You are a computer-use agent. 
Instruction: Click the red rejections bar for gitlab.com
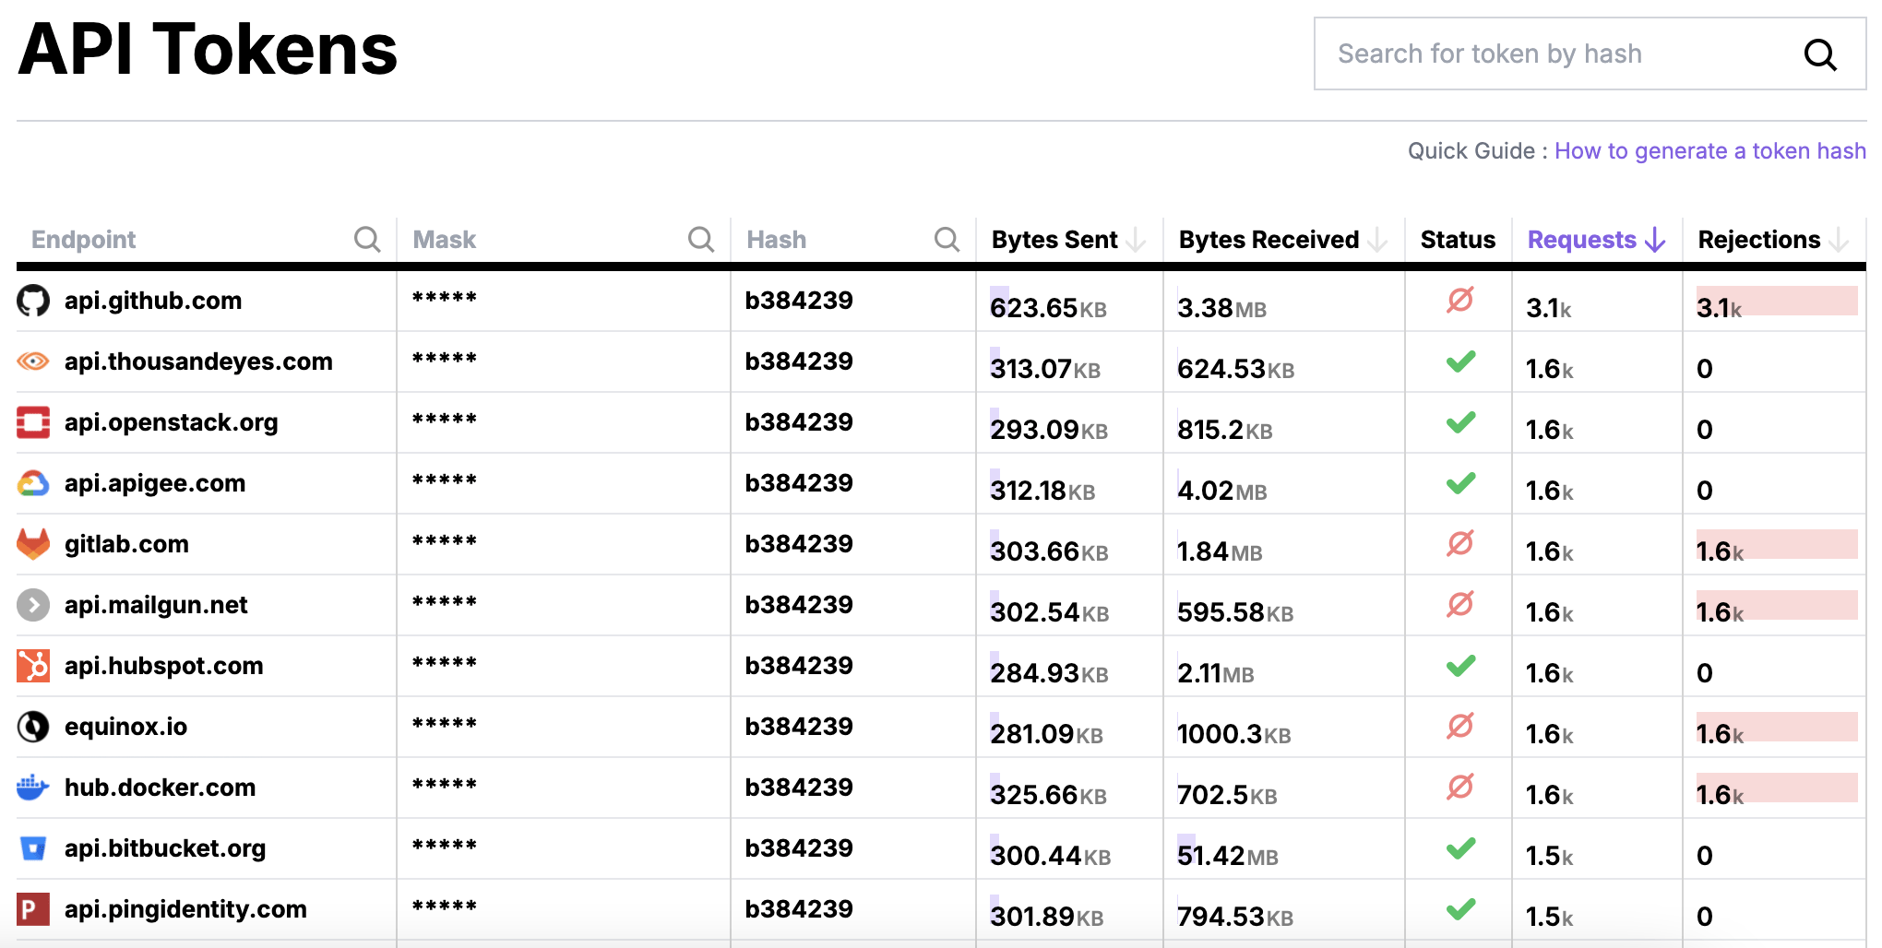[1776, 544]
